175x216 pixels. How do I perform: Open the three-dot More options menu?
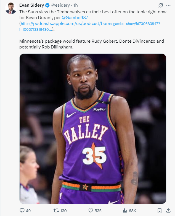(168, 5)
